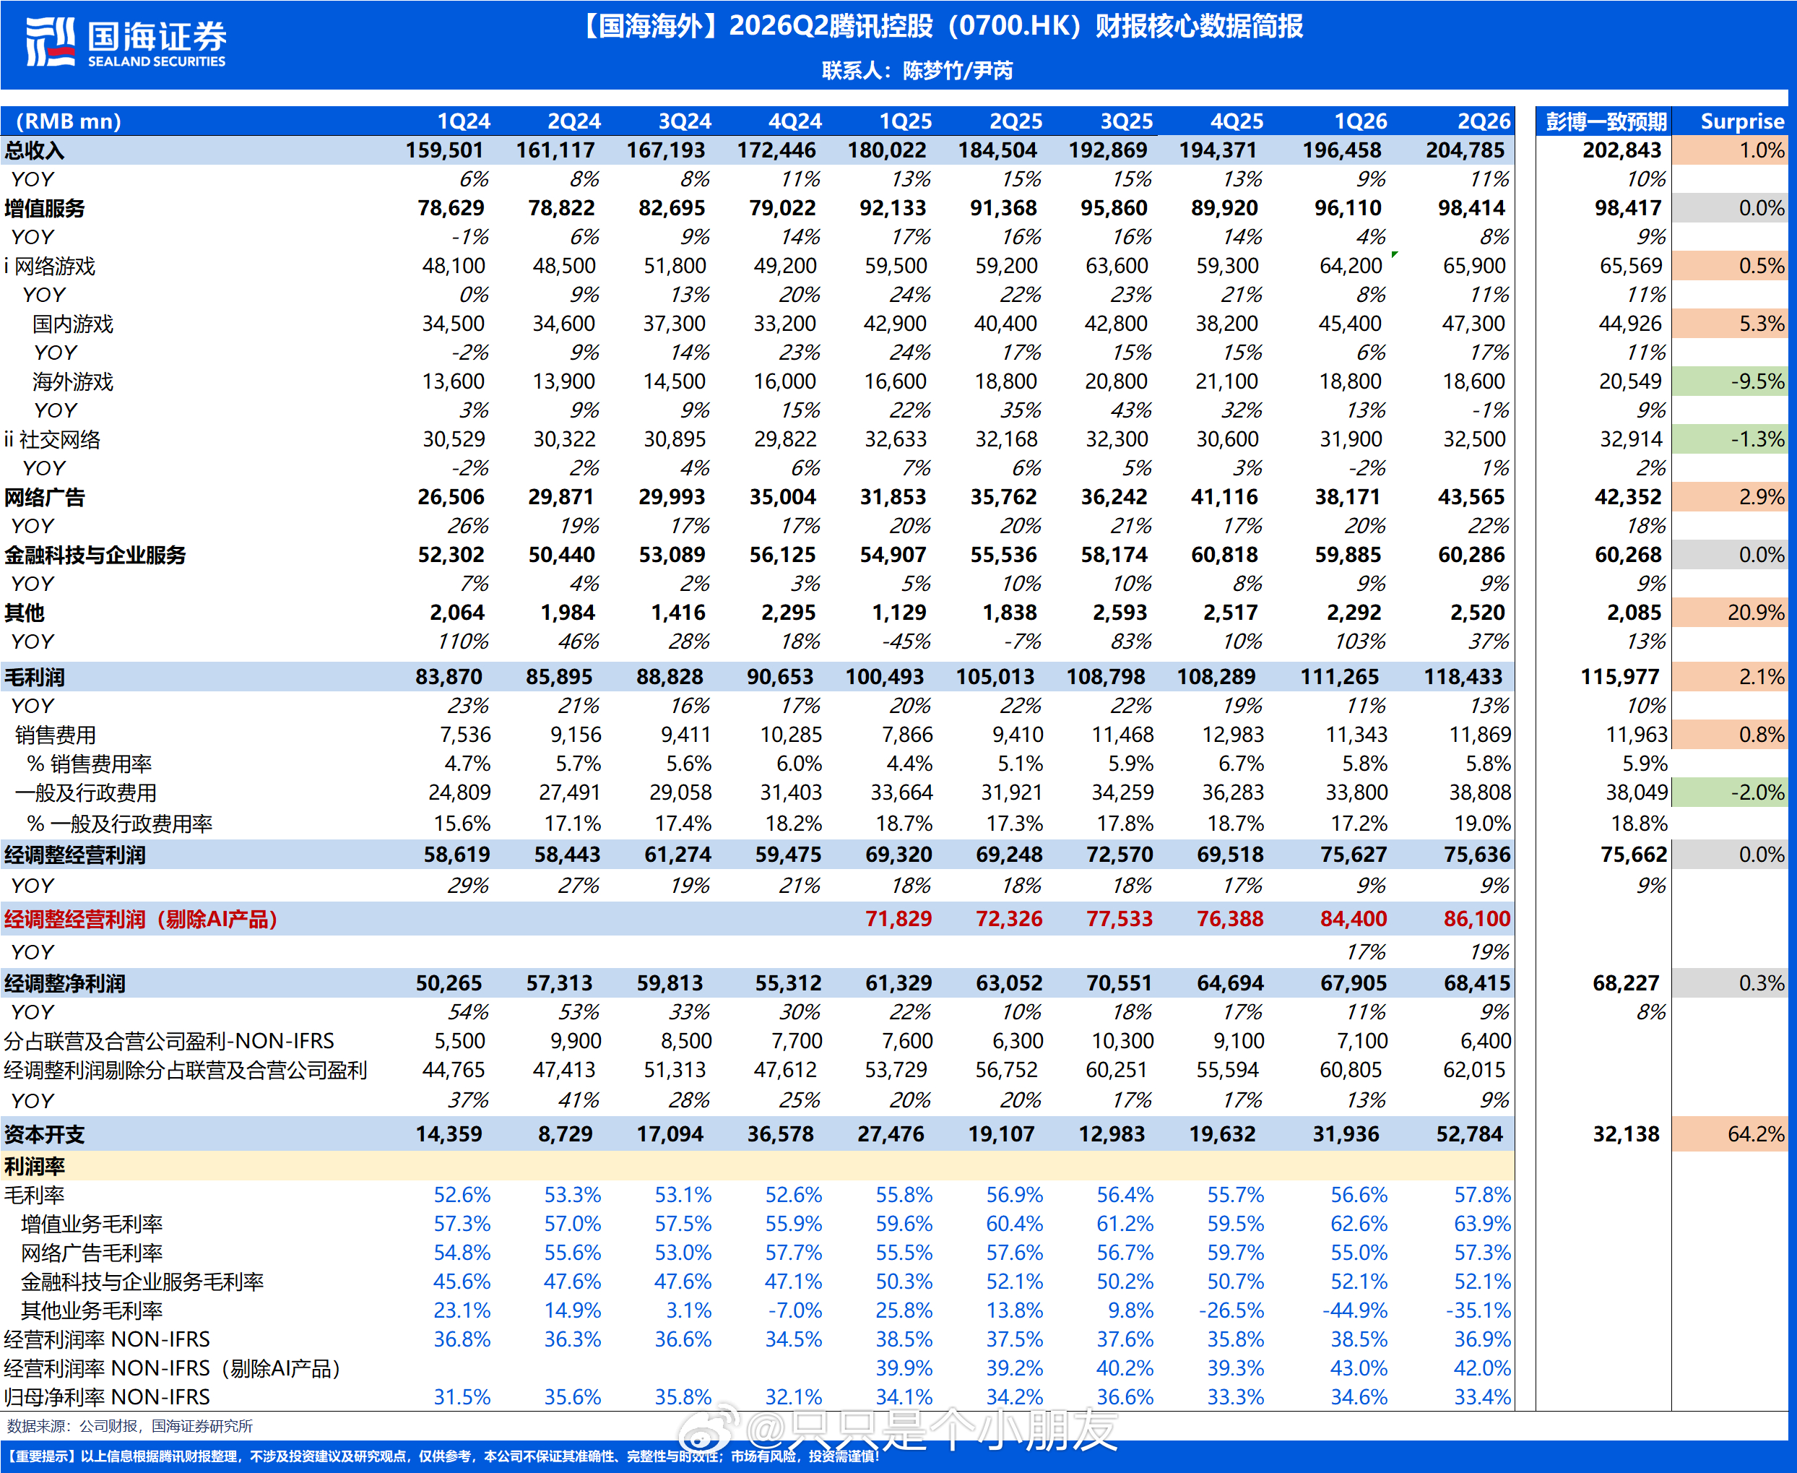This screenshot has width=1797, height=1473.
Task: Click the 65,900 online games cell
Action: (1475, 267)
